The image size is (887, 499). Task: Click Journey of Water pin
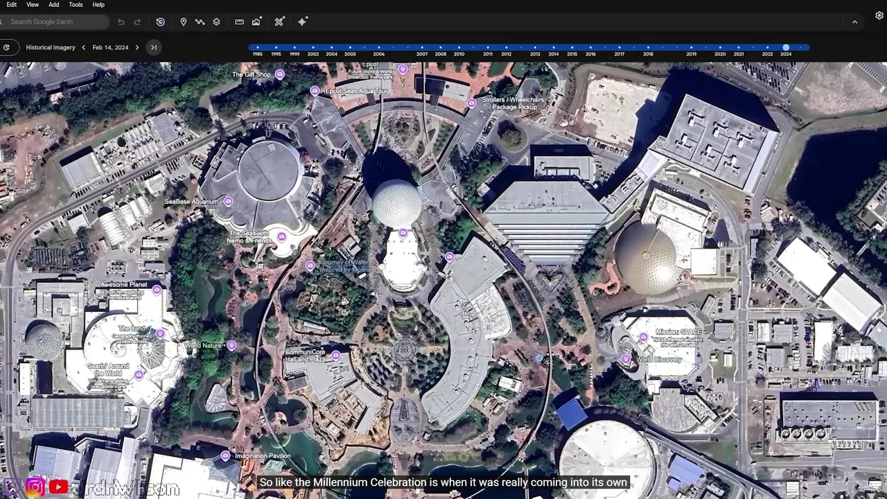[310, 265]
